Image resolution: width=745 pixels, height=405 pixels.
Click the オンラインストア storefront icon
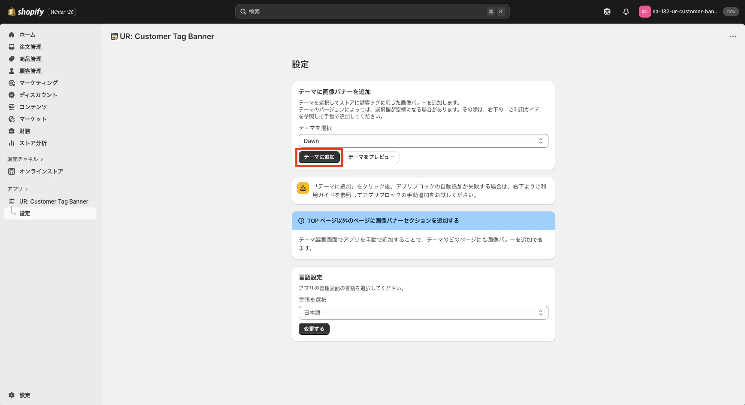[x=12, y=171]
